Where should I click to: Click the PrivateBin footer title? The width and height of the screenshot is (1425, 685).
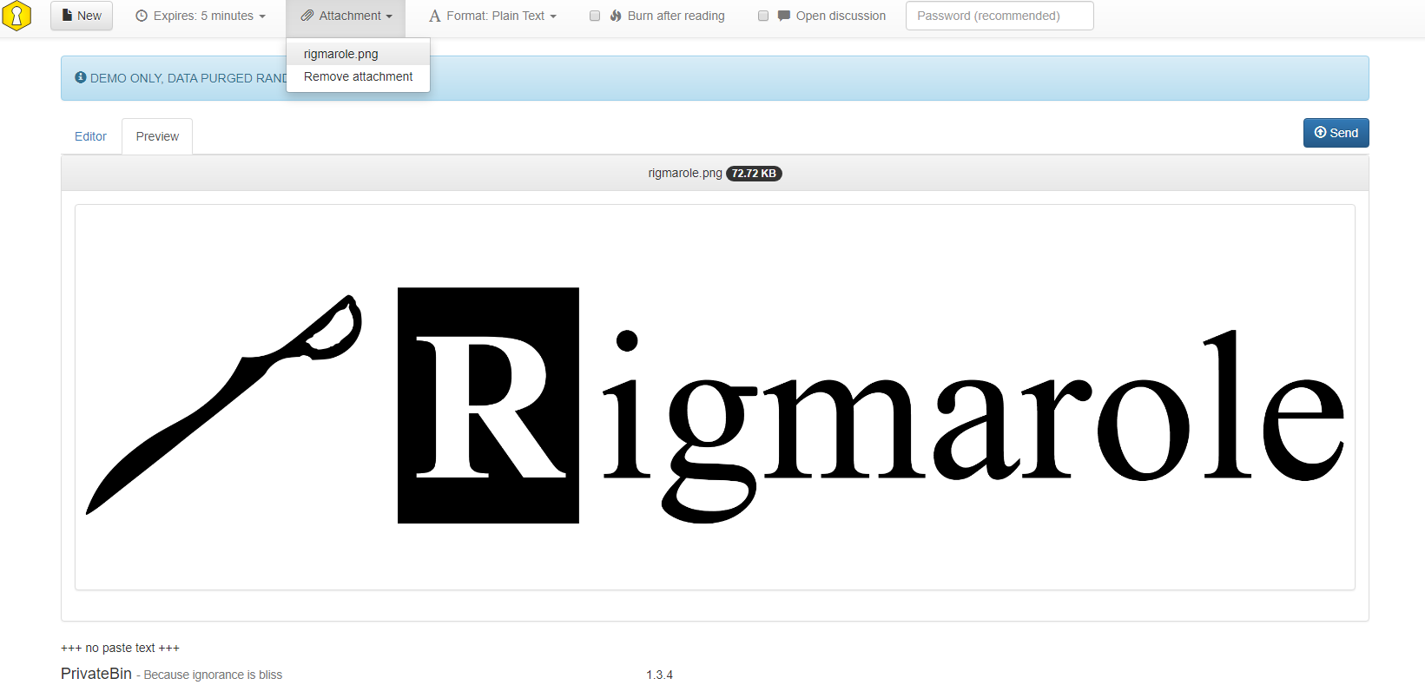96,674
